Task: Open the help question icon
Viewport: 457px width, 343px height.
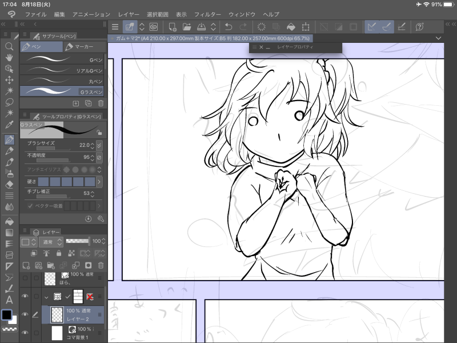Action: coord(419,27)
